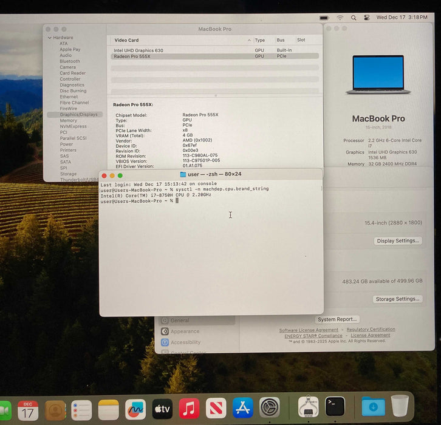Click the Accessibility icon in Settings sidebar

pos(165,342)
